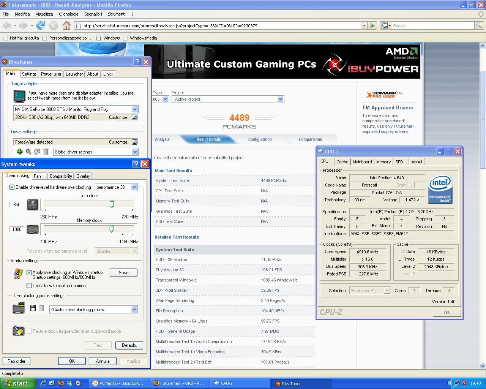This screenshot has height=389, width=486.
Task: Open the Configuration tab on the result page
Action: pos(260,139)
